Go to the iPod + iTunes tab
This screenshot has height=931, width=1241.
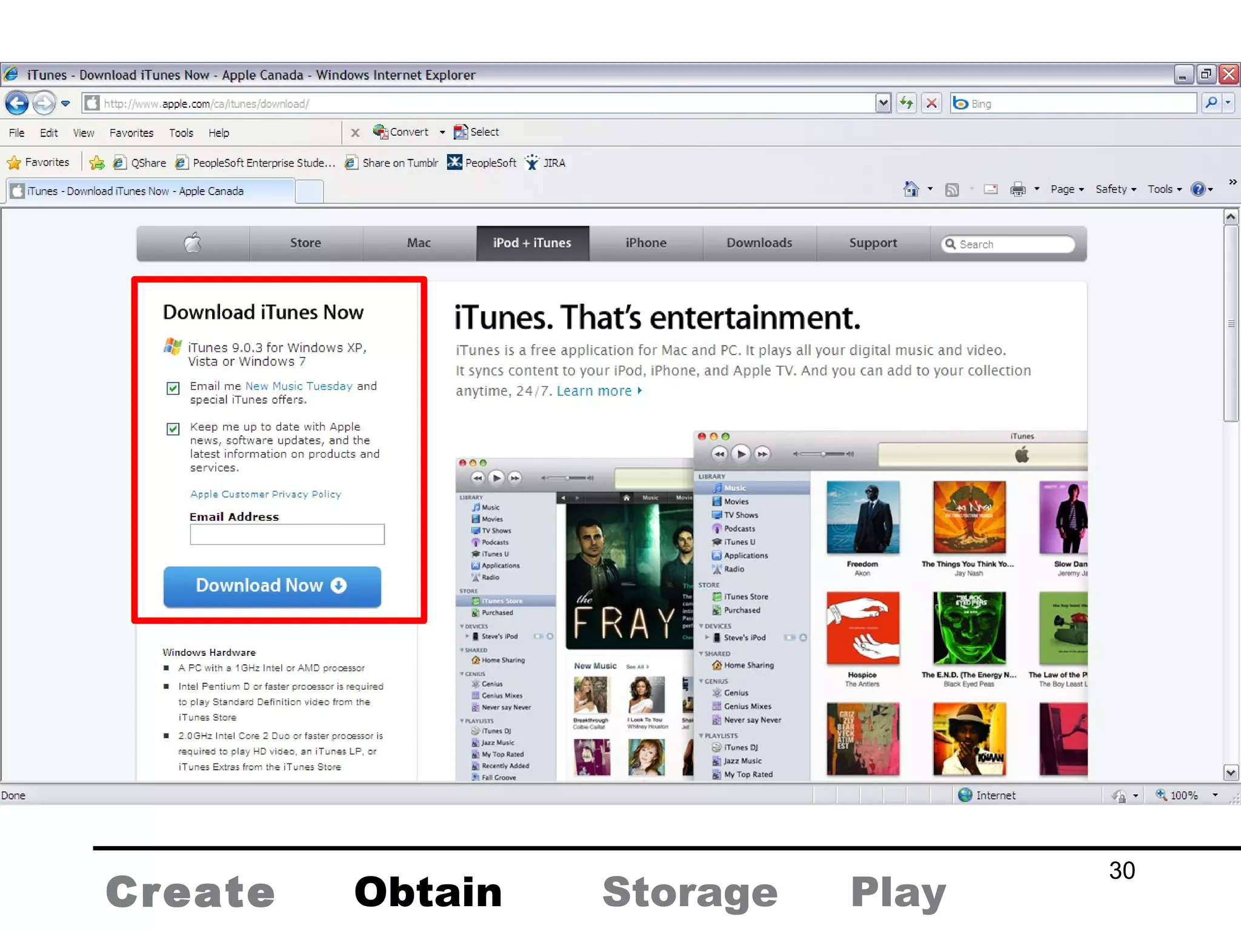[532, 243]
